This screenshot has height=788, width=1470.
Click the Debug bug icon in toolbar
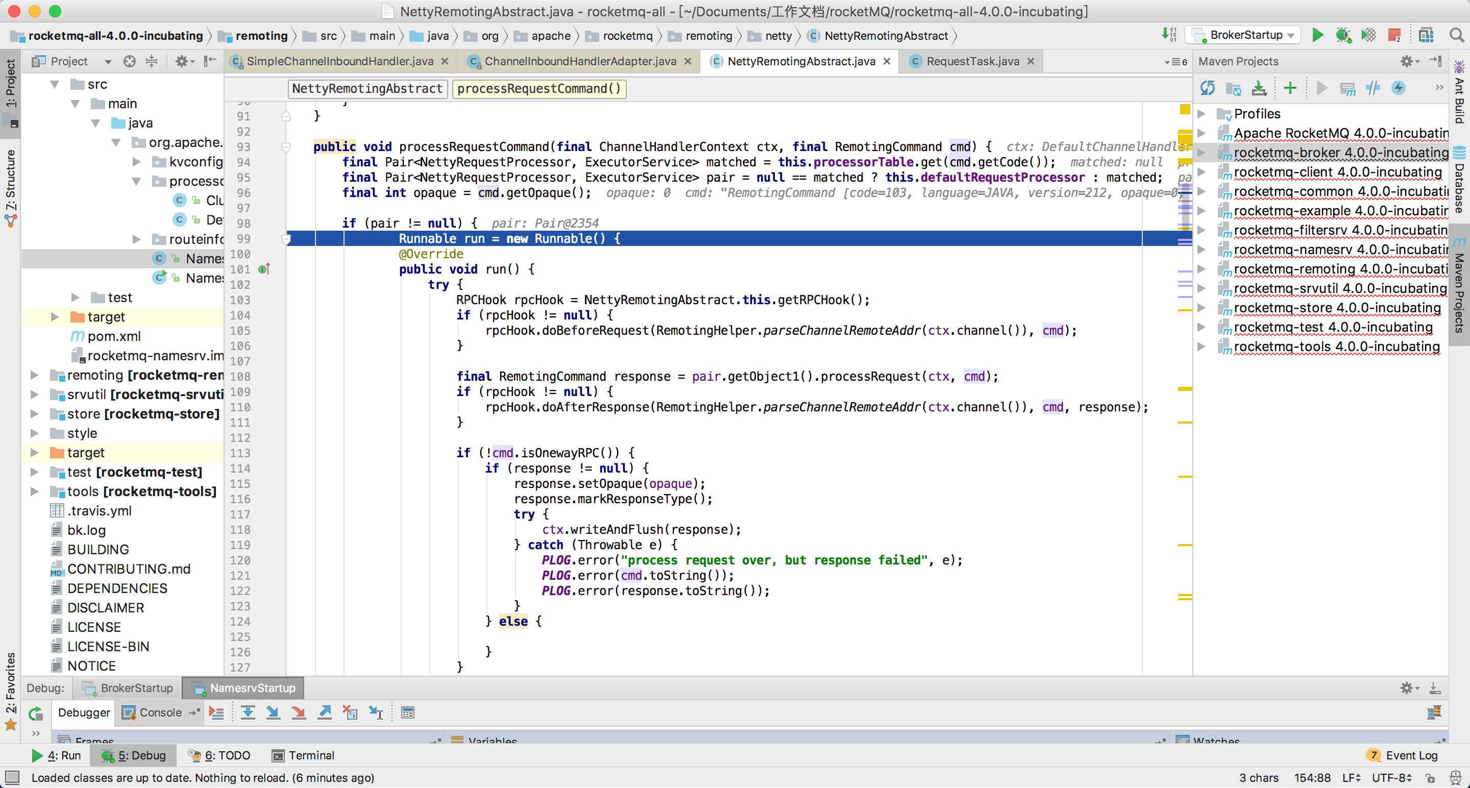(1342, 35)
